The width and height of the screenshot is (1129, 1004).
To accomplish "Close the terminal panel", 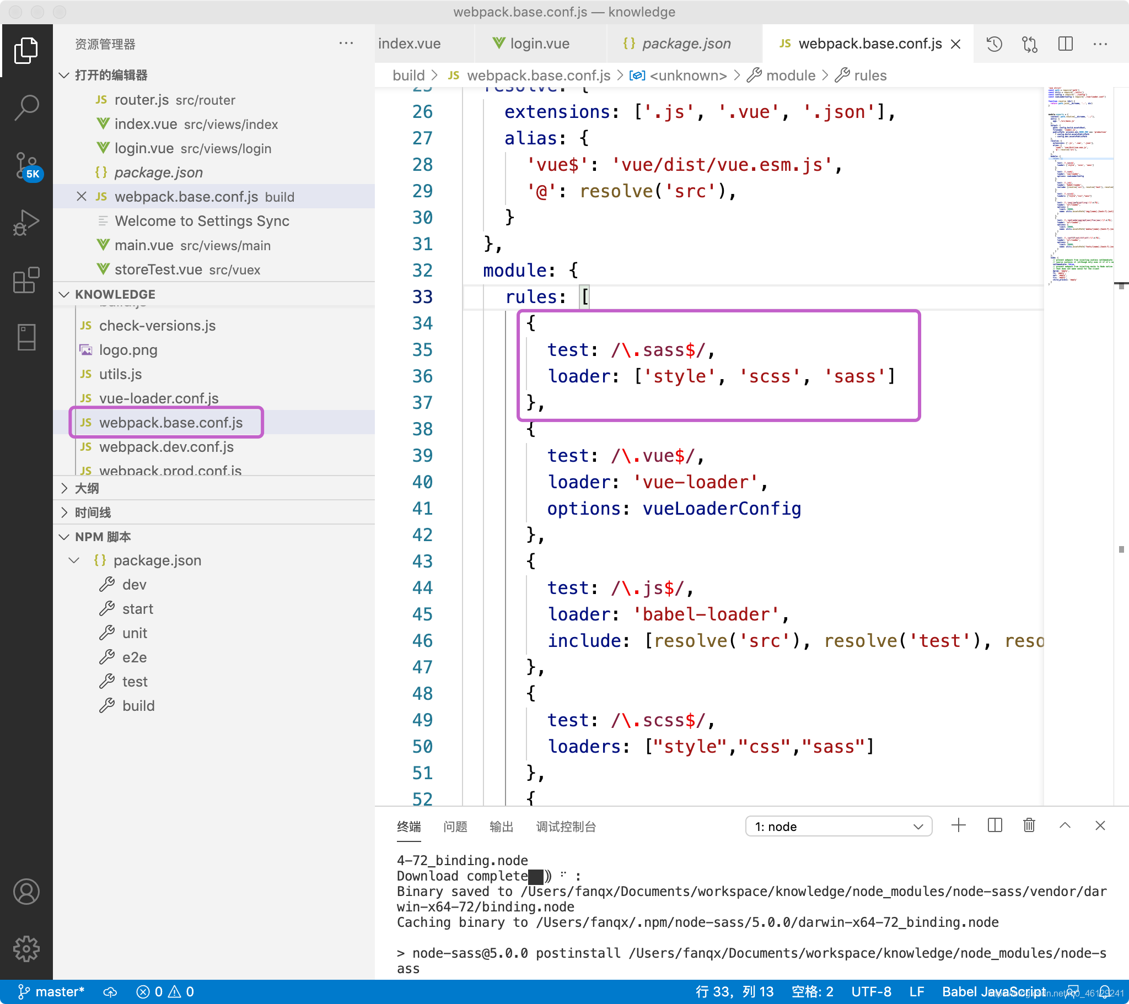I will tap(1100, 825).
